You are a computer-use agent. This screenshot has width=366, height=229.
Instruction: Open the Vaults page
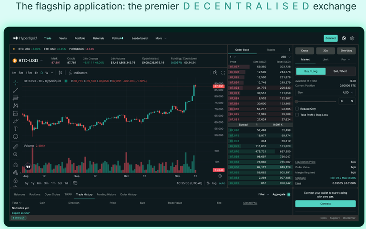point(63,38)
